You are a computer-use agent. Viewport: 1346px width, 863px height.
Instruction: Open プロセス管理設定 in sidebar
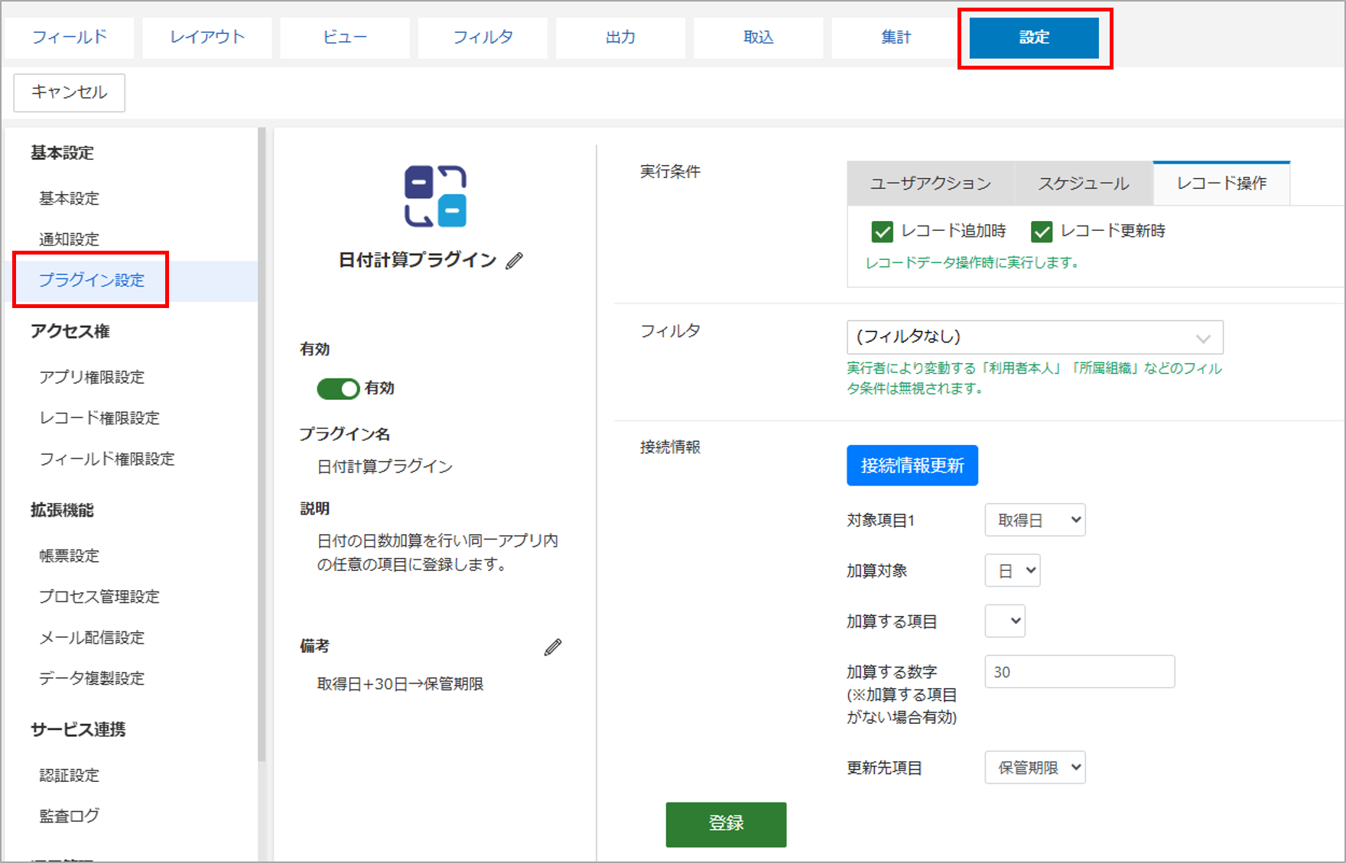(x=99, y=596)
